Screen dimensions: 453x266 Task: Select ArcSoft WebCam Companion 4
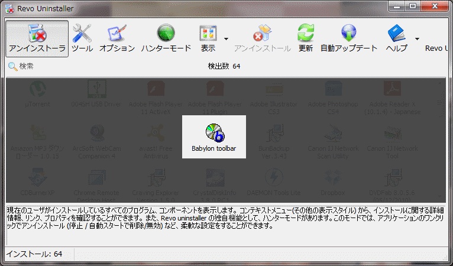96,141
